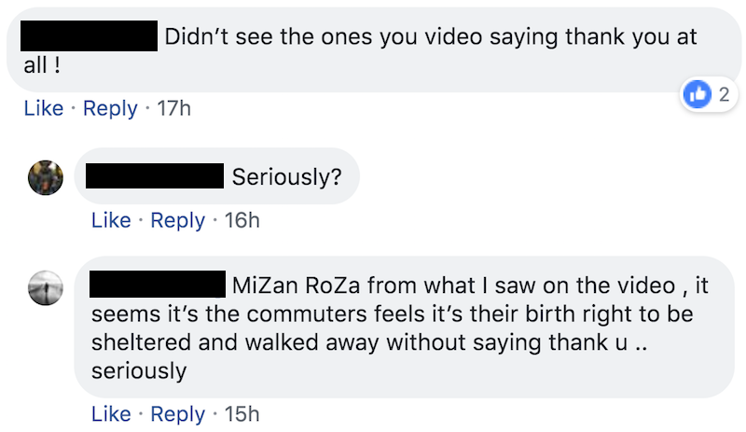Reply to the comment about commuters
Screen dimensions: 746x432
(x=177, y=414)
